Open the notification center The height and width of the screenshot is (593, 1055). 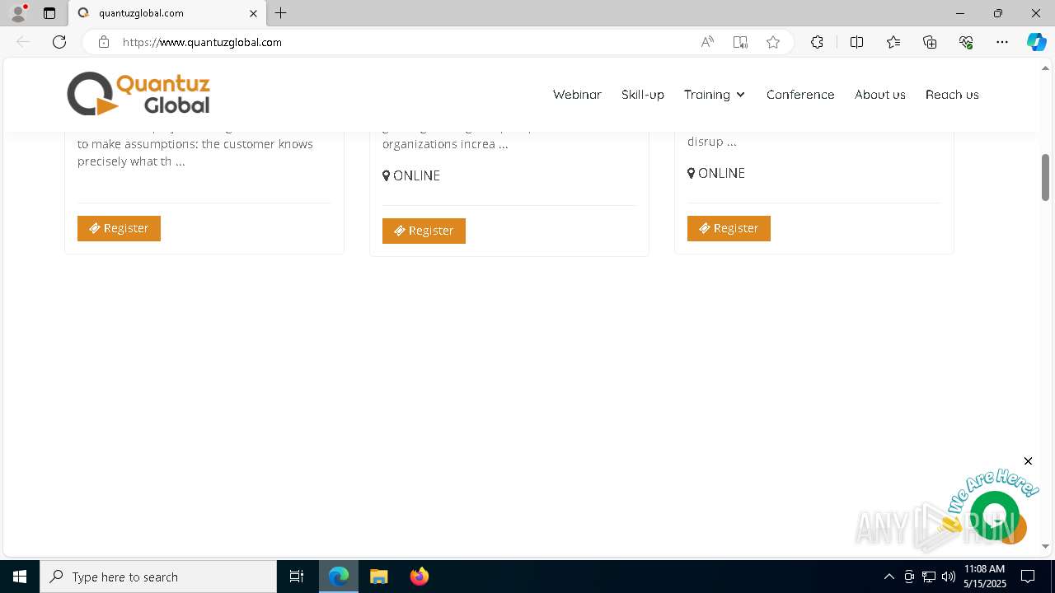pyautogui.click(x=1028, y=577)
